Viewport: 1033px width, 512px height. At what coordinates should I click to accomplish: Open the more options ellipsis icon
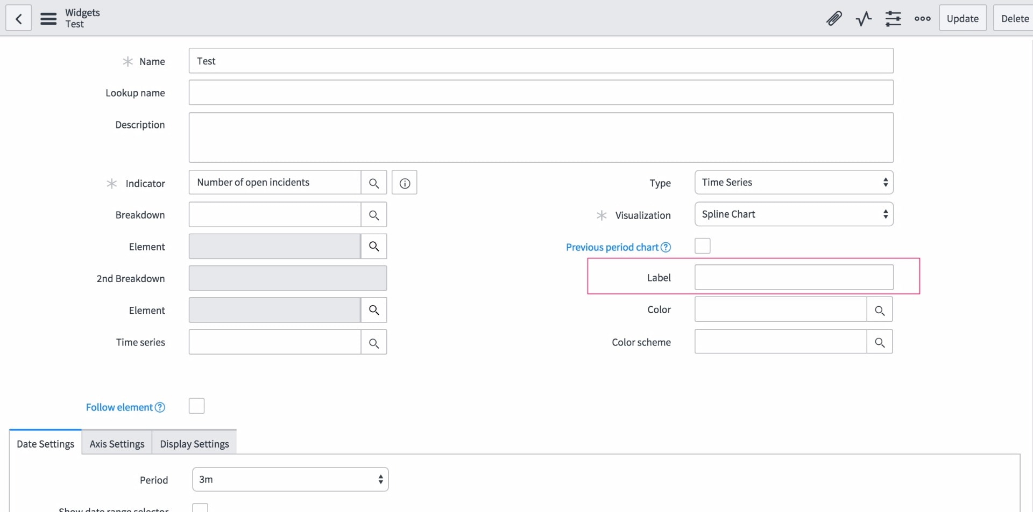coord(922,18)
